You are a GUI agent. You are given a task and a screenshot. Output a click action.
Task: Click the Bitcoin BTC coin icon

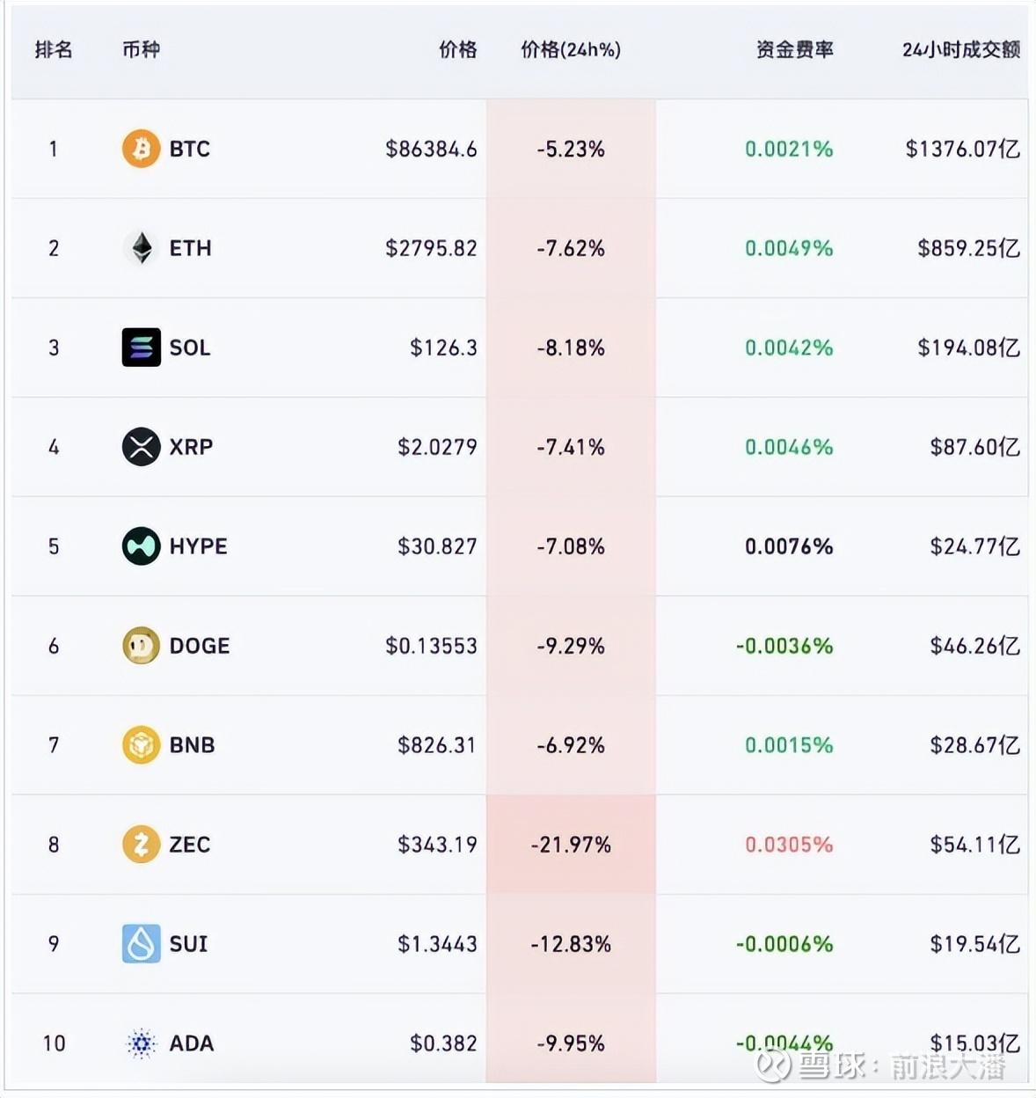click(141, 149)
